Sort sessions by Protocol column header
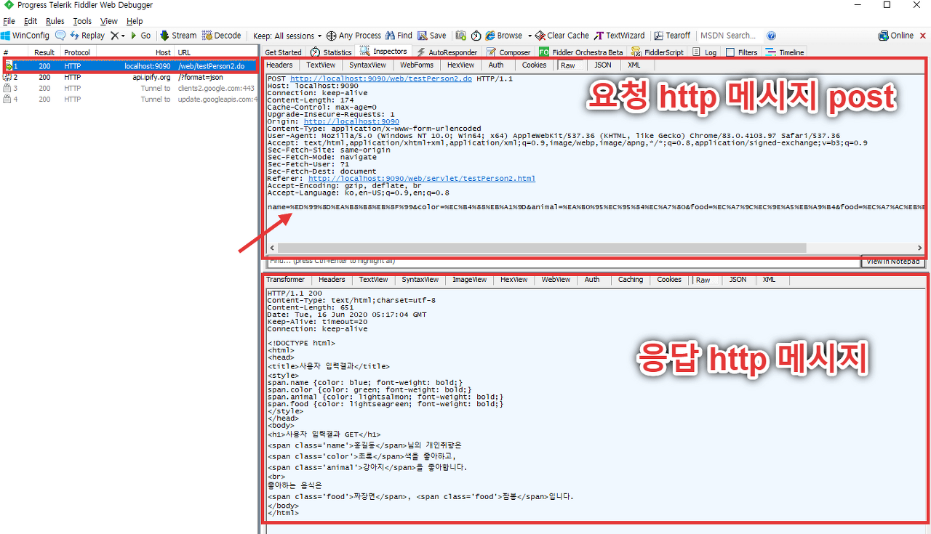 (x=77, y=52)
